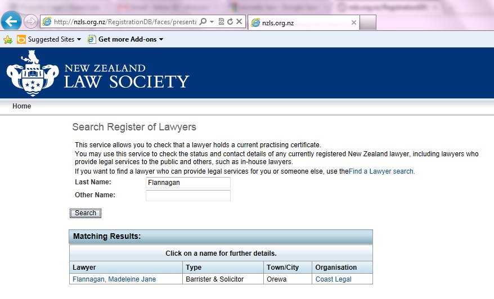Viewport: 494px width, 299px height.
Task: Click the Suggested Sites orange icon
Action: [21, 39]
